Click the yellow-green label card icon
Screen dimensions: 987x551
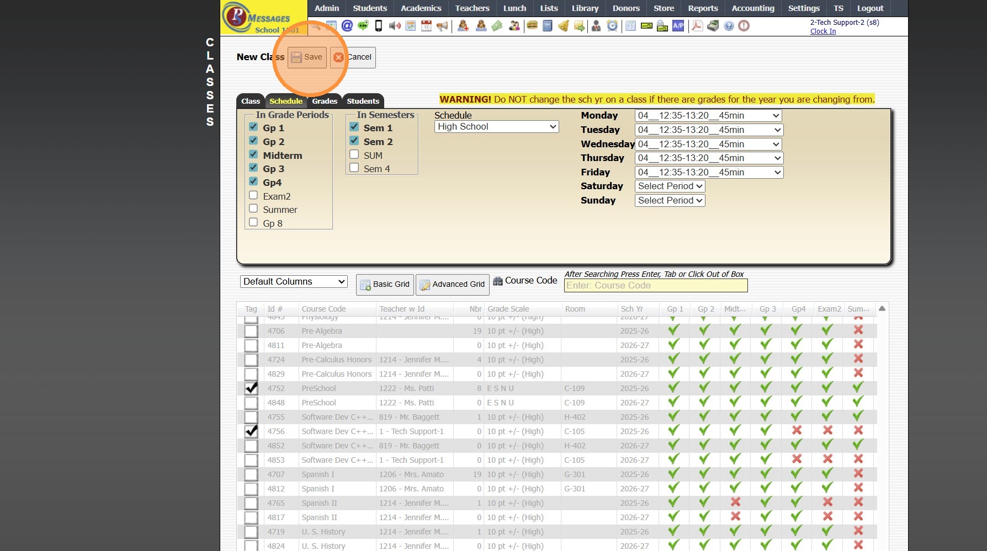646,25
